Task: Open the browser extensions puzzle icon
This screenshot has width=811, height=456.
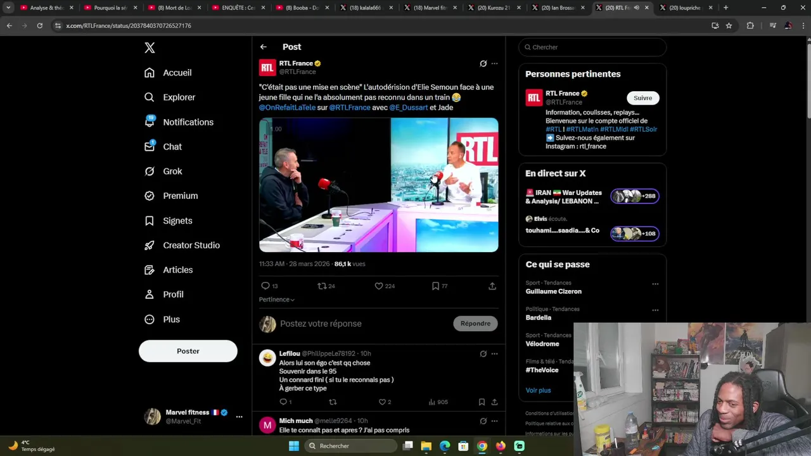Action: pyautogui.click(x=750, y=25)
